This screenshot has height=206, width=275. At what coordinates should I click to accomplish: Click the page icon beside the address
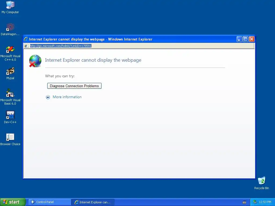[x=26, y=46]
